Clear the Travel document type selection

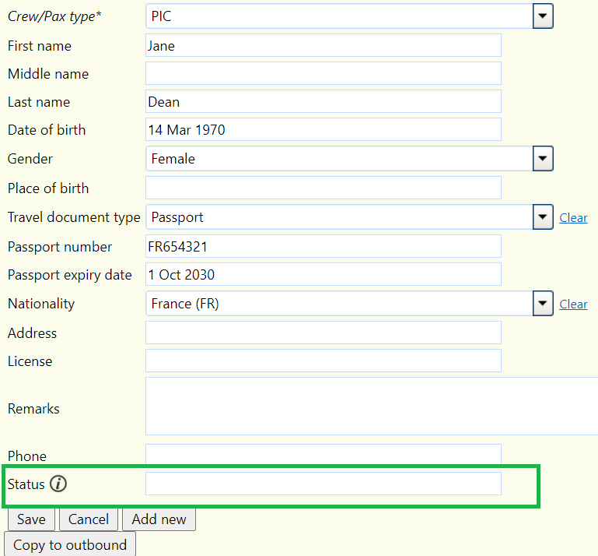pyautogui.click(x=573, y=218)
